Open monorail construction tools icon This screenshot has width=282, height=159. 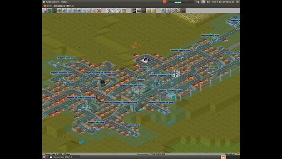69,11
